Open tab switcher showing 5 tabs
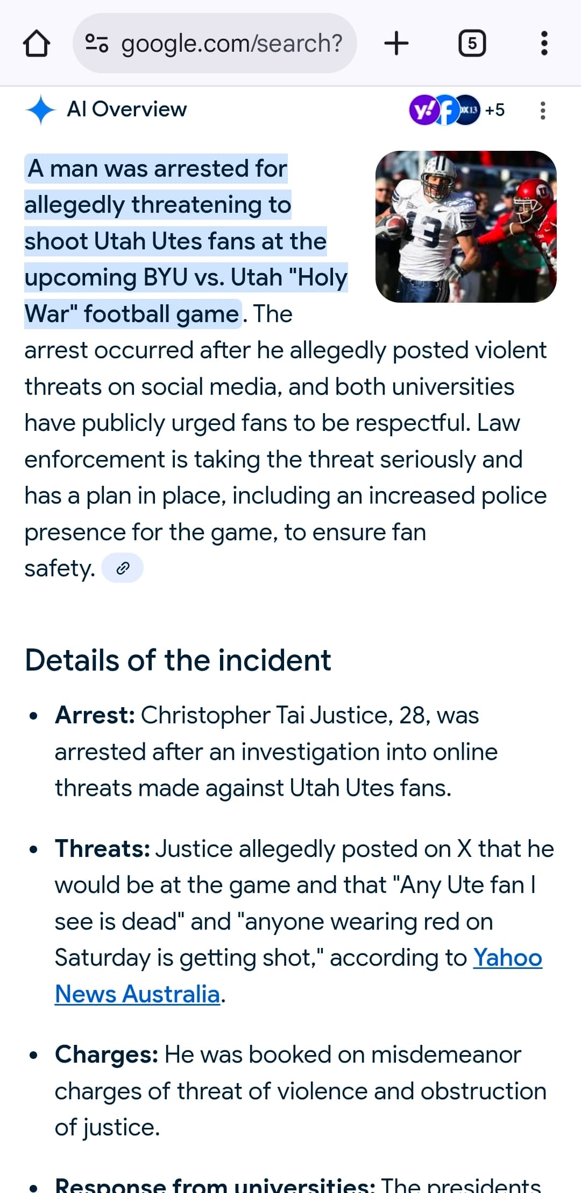 tap(472, 43)
